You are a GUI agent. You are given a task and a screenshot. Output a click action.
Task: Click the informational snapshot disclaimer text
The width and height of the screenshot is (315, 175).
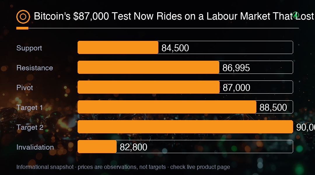coord(123,167)
